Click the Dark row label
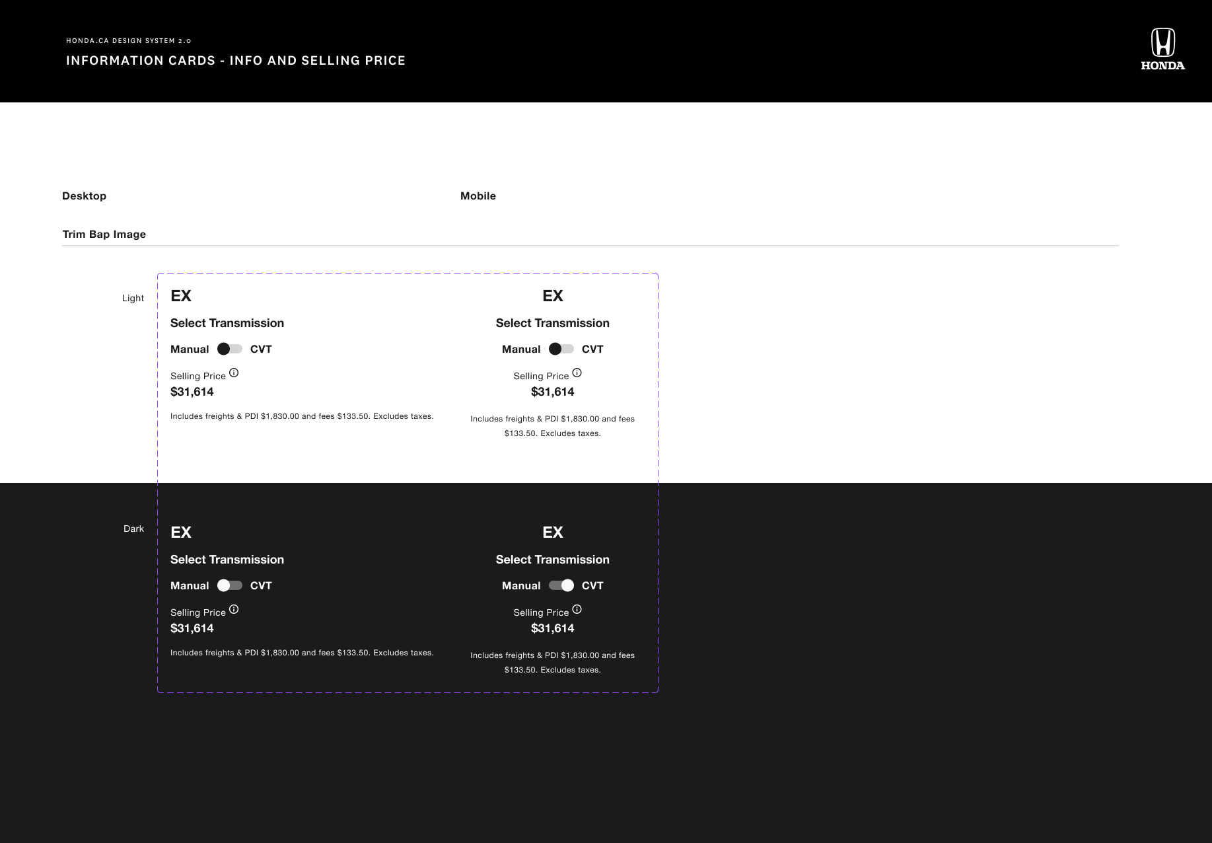 pyautogui.click(x=133, y=529)
